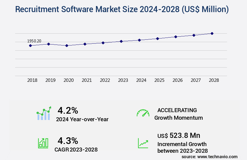Select the 2018 data point on the line
Viewport: 247px width, 160px height.
click(30, 45)
